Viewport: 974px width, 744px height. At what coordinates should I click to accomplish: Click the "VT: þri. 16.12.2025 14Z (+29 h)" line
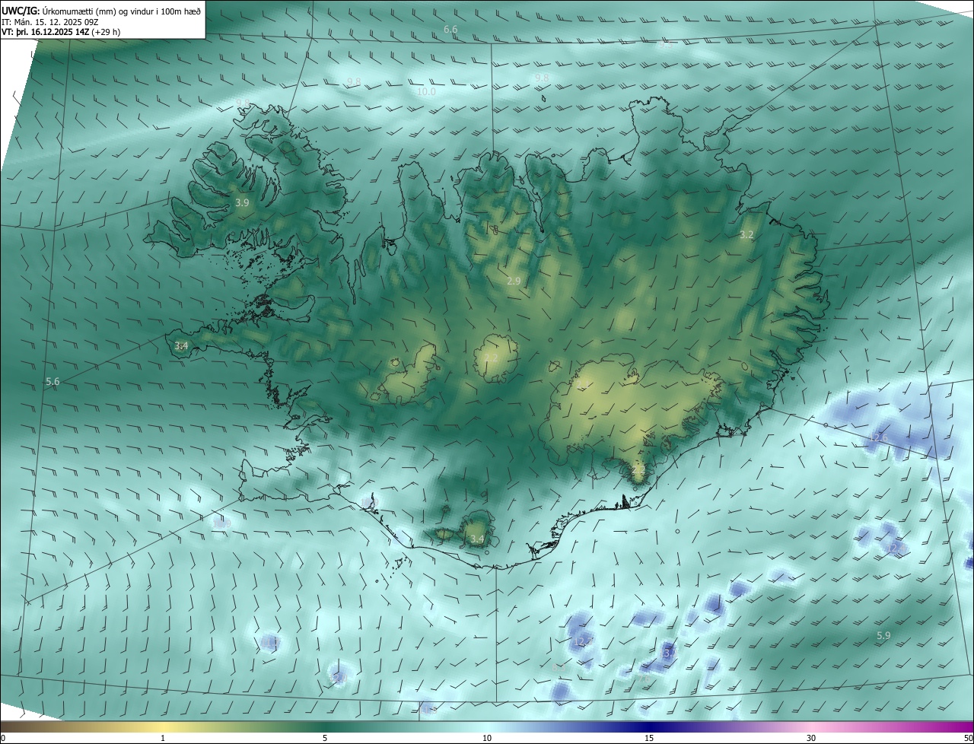(61, 32)
